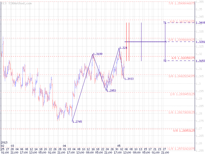Click the highlighted 1.3409 price on right axis
205x154 pixels.
pos(200,23)
